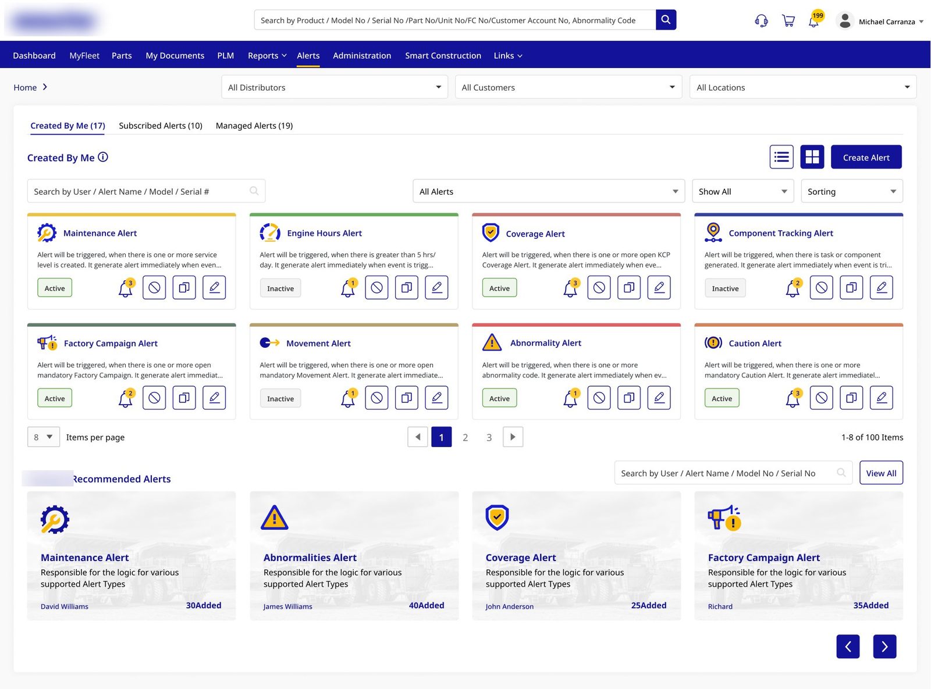This screenshot has height=689, width=931.
Task: Click the Home breadcrumb link
Action: click(x=25, y=87)
